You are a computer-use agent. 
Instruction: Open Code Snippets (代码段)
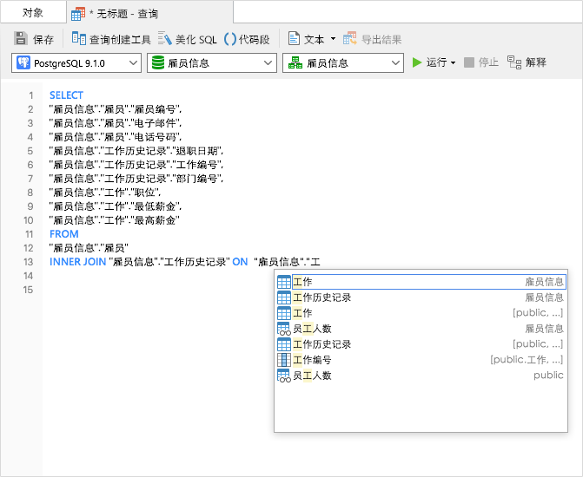click(x=247, y=39)
